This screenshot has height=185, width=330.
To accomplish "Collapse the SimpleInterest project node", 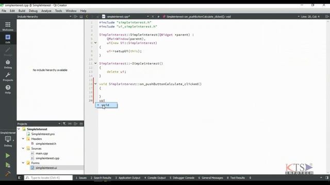I will 19,129.
